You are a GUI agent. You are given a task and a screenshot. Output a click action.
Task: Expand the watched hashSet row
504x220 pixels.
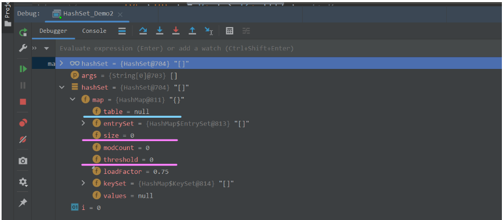click(61, 64)
